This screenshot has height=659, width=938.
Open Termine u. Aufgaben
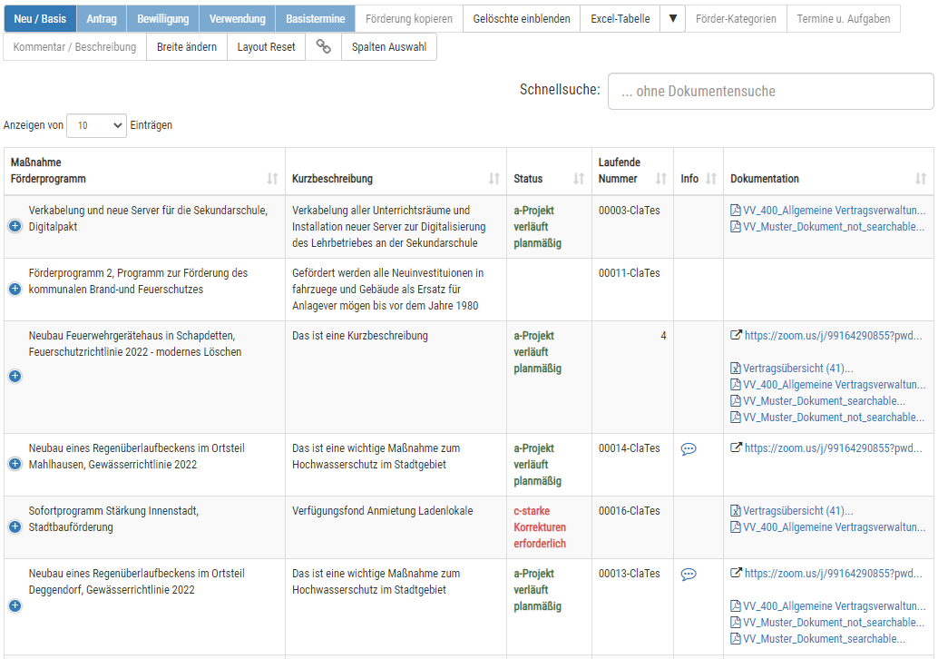coord(844,18)
